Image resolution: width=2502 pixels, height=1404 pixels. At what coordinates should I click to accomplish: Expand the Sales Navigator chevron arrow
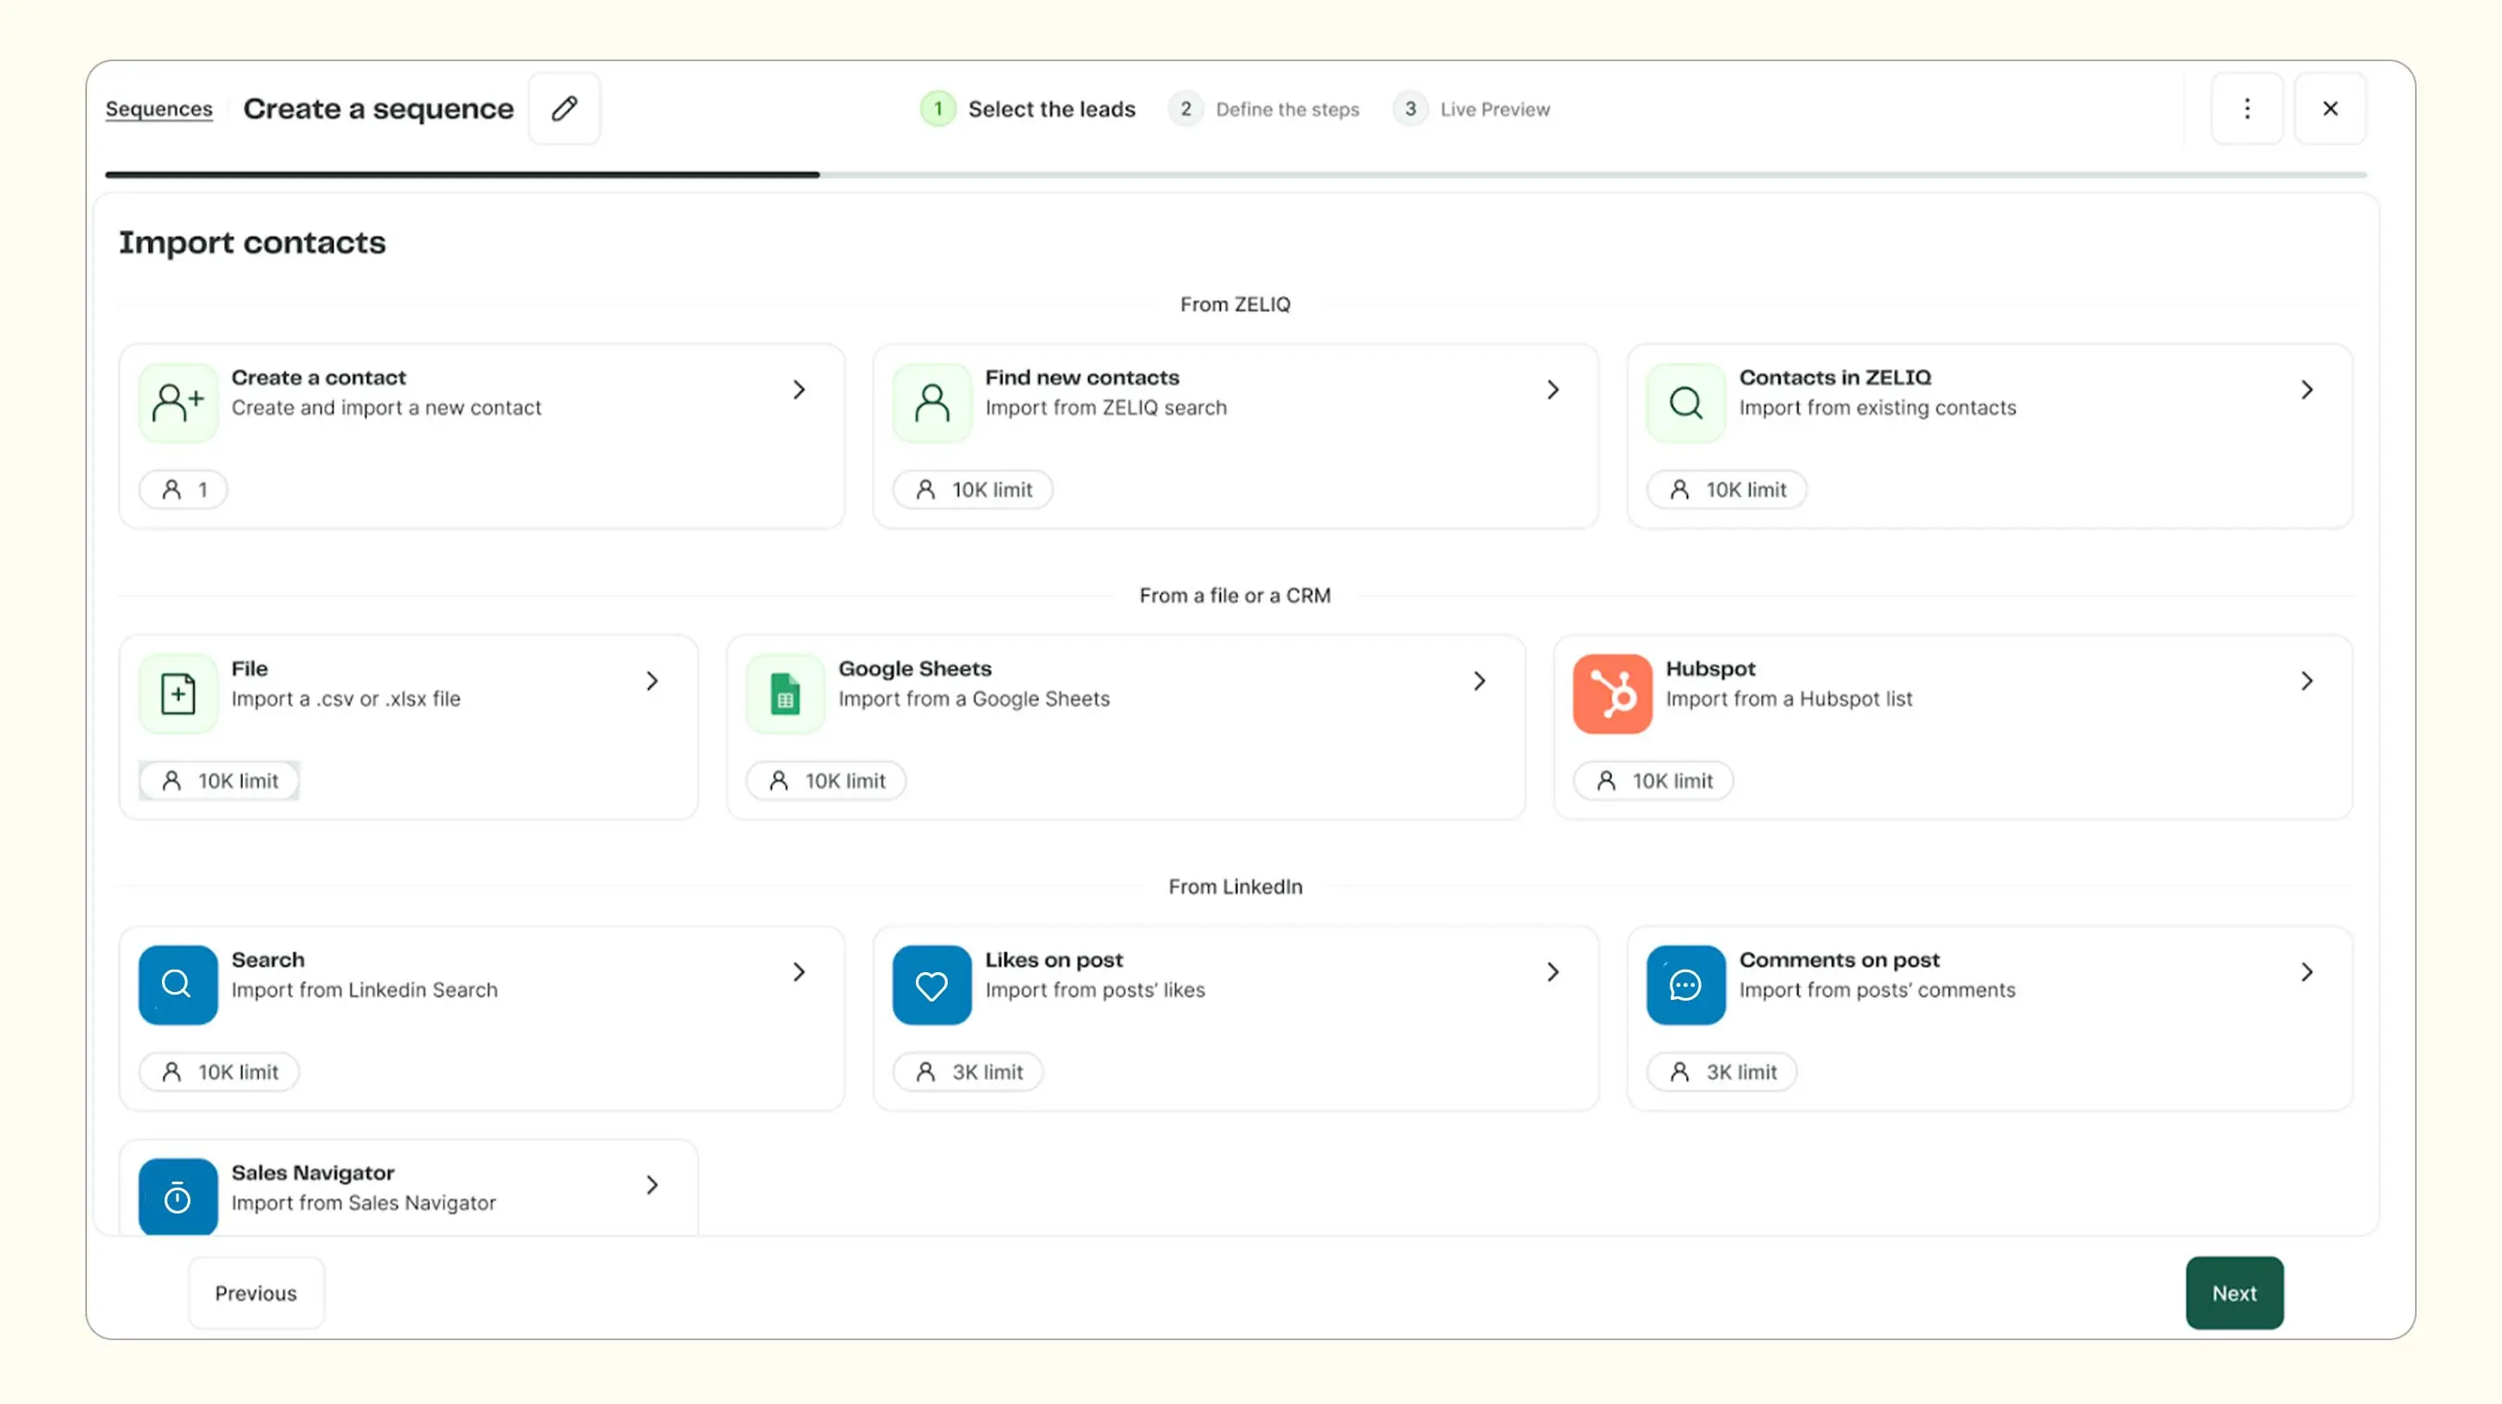653,1184
